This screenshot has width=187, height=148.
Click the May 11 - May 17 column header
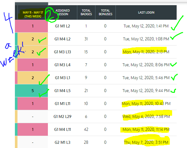pyautogui.click(x=33, y=13)
